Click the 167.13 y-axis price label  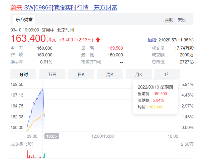(x=17, y=95)
